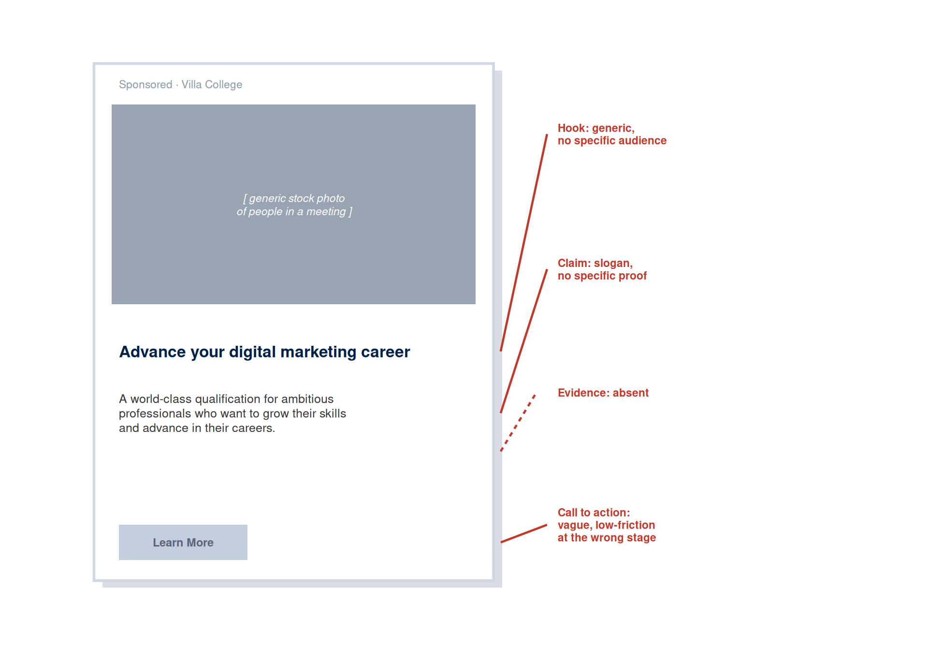Click the annotation "Hook: generic, no specific audience"
The width and height of the screenshot is (928, 650).
coord(612,134)
